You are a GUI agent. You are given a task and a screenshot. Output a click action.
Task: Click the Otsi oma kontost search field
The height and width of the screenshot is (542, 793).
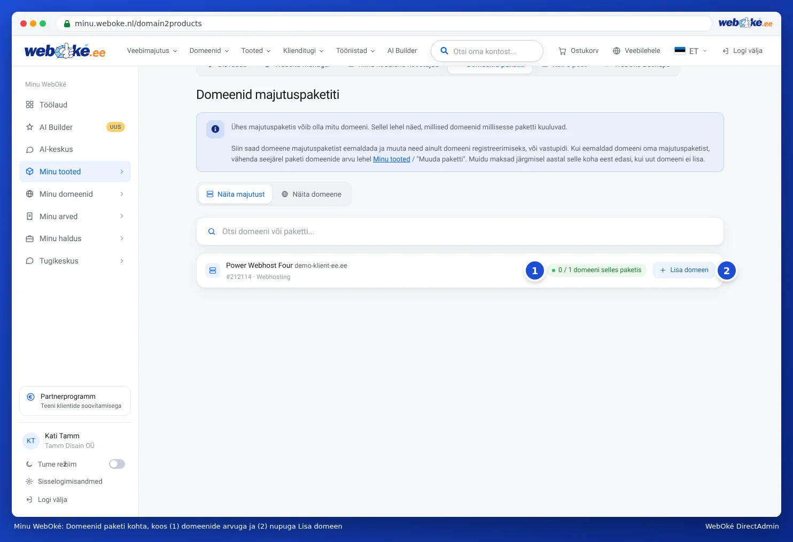[x=487, y=51]
